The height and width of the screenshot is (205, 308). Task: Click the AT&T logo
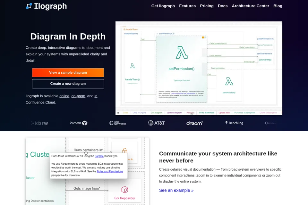(x=156, y=123)
